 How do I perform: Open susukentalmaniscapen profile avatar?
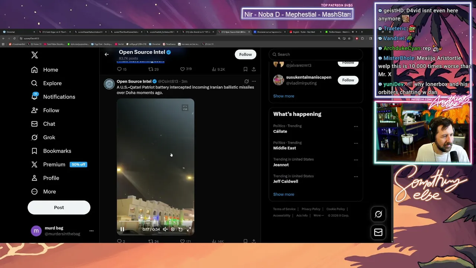(x=279, y=80)
